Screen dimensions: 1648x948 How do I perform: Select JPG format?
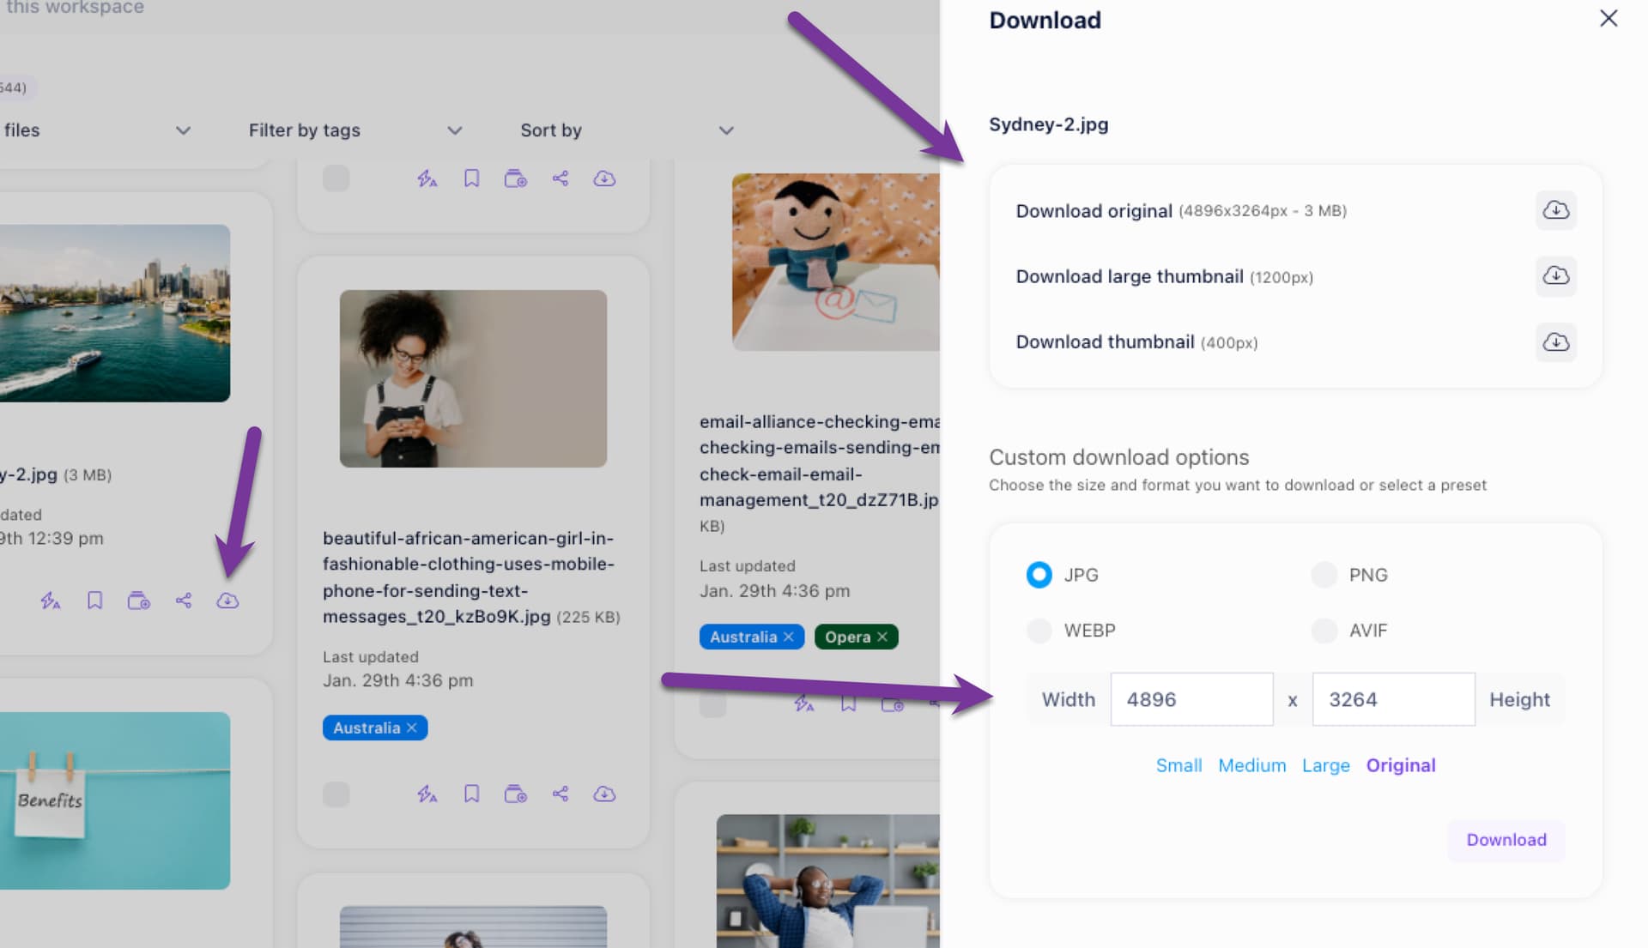pyautogui.click(x=1039, y=575)
